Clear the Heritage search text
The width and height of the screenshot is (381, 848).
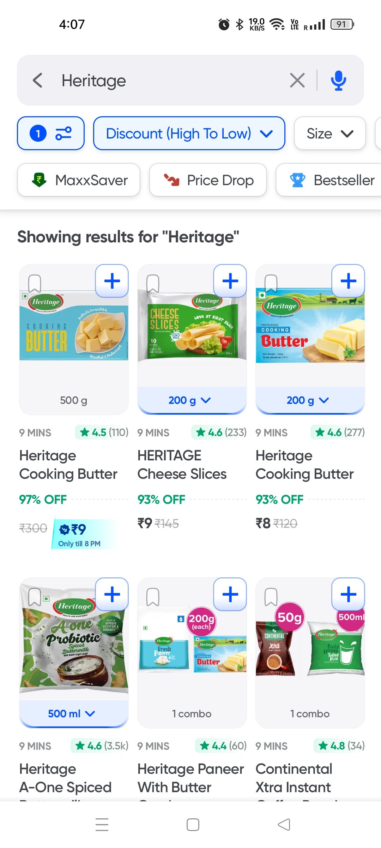297,81
